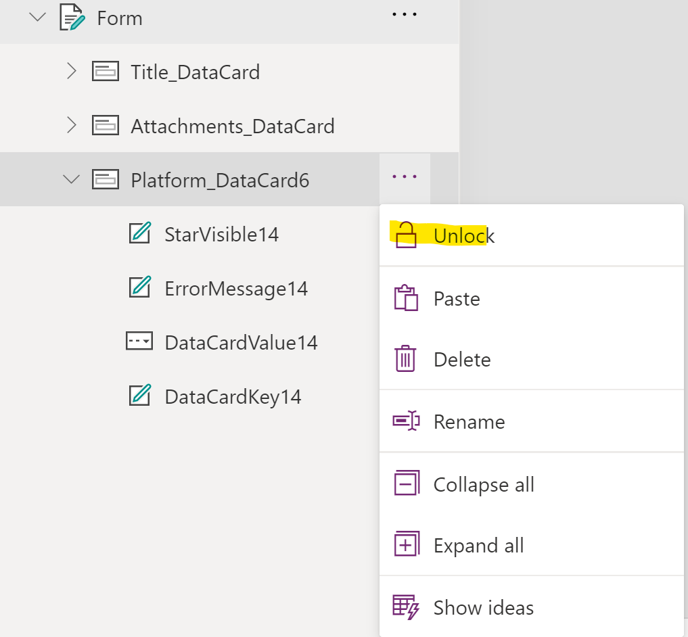
Task: Select the label icon next to DataCardKey14
Action: [139, 396]
